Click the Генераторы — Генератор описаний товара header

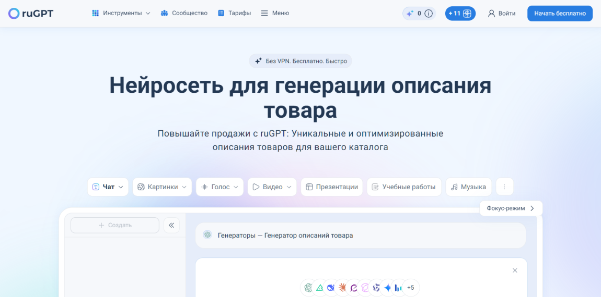(361, 235)
